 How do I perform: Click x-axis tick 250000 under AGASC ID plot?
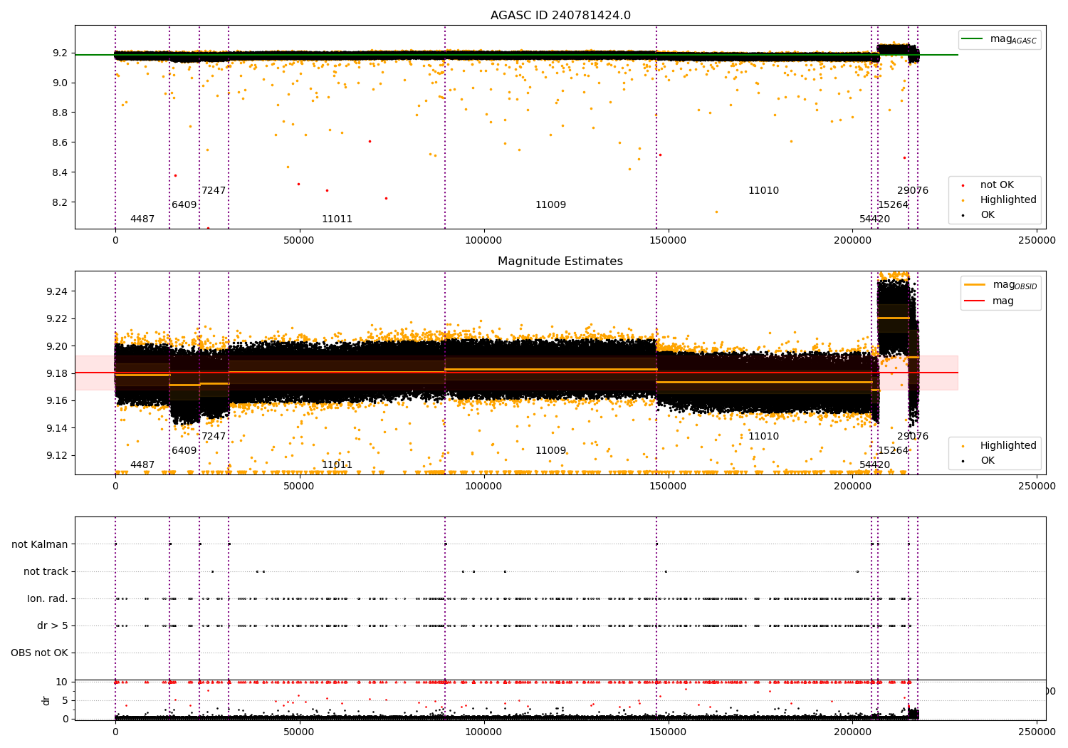coord(1037,241)
